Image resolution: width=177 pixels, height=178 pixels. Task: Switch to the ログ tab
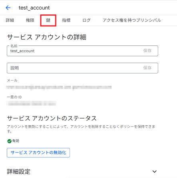(x=86, y=20)
